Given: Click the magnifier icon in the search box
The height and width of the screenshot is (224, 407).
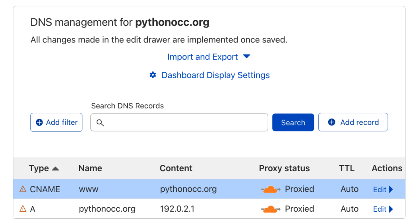Looking at the screenshot, I should [x=100, y=123].
